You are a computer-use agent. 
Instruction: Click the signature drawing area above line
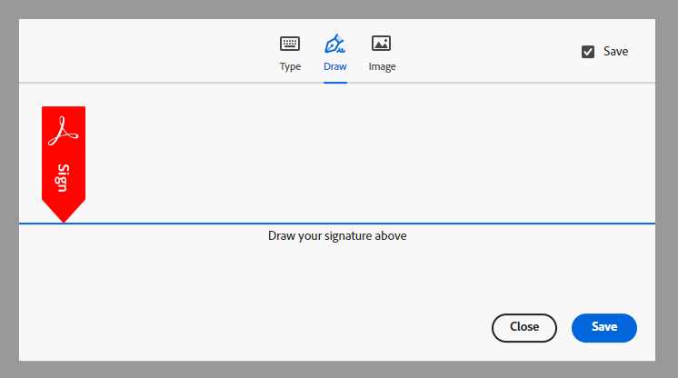pos(337,154)
